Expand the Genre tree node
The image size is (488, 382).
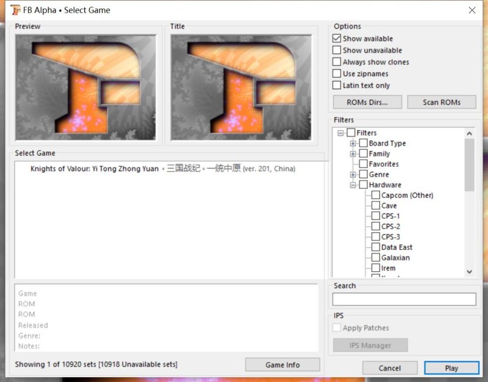(x=353, y=175)
